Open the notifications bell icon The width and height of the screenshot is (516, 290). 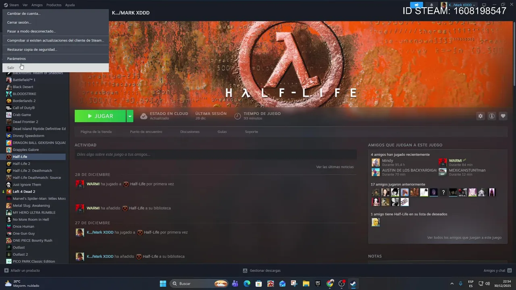tap(431, 5)
